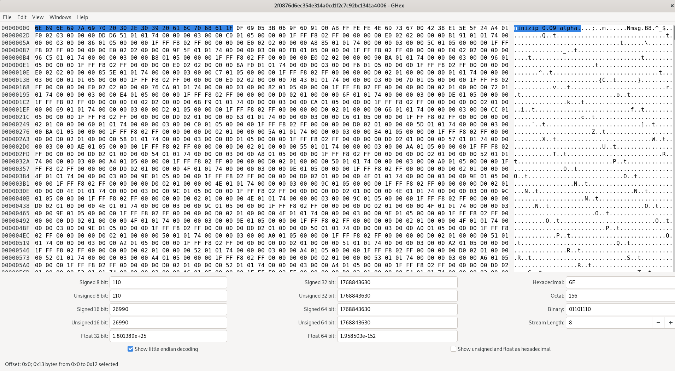This screenshot has width=675, height=371.
Task: Click offset label 00000492
Action: [16, 221]
